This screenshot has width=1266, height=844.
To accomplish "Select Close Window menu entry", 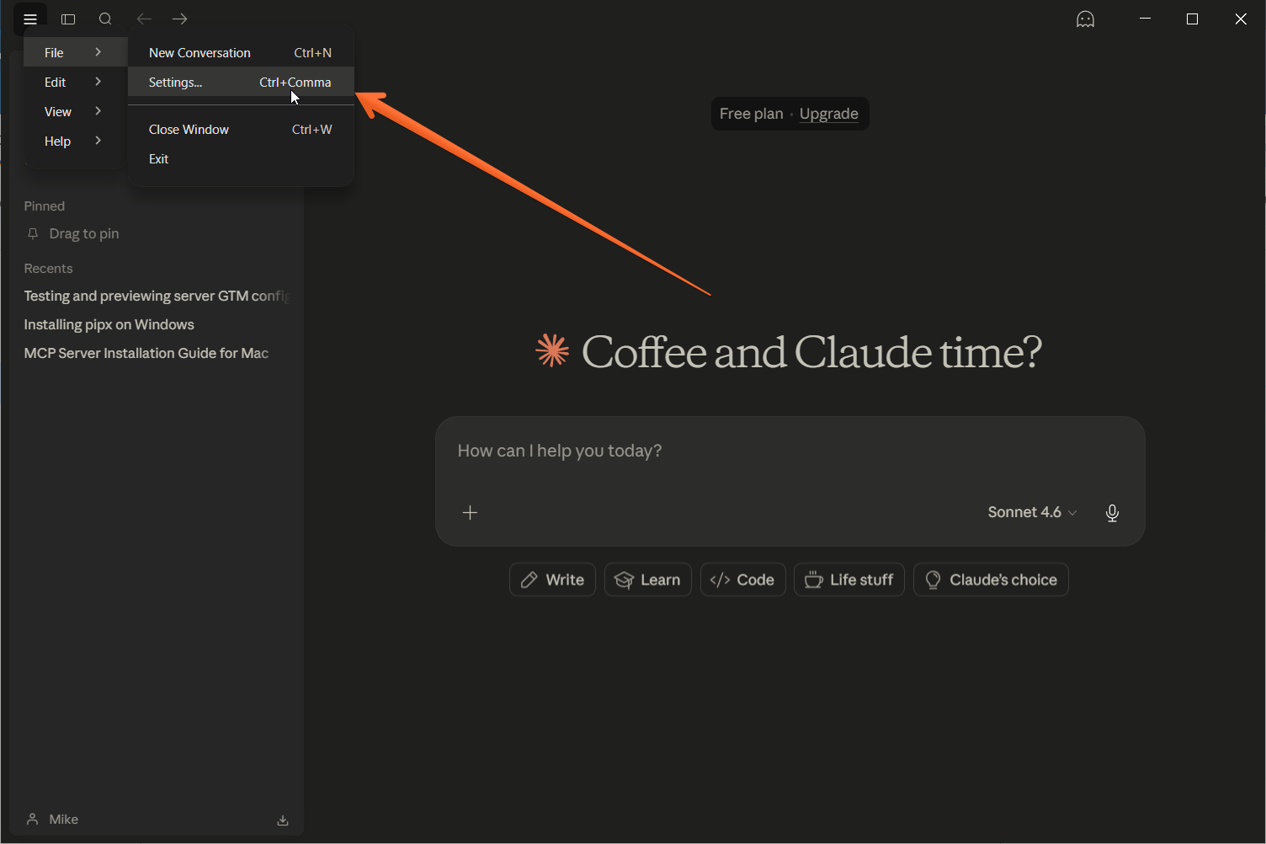I will [241, 129].
